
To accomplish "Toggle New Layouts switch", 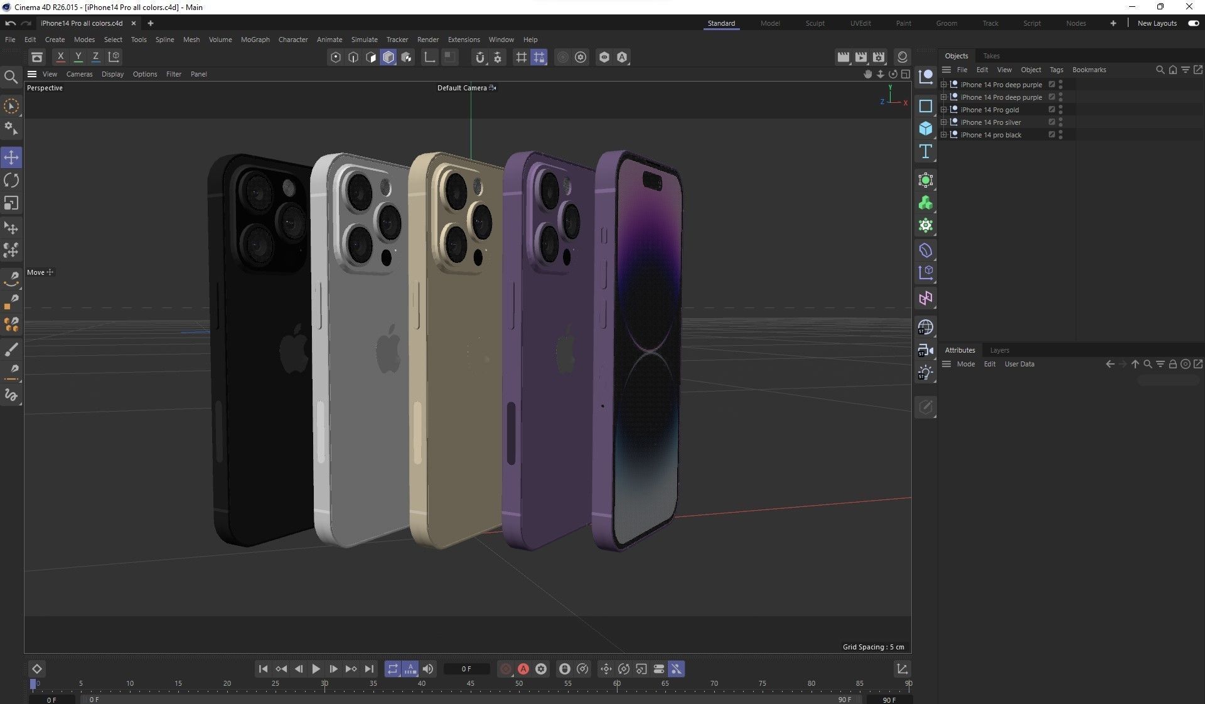I will click(x=1193, y=23).
